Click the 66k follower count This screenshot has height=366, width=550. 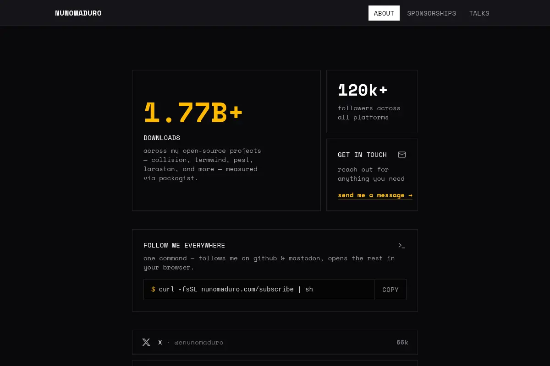point(402,342)
